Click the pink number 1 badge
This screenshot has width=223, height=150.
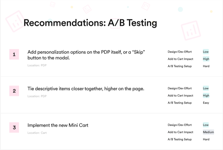[14, 54]
